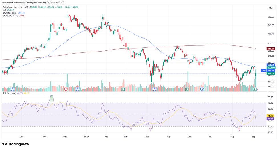The image size is (278, 150).
Task: Open the USD currency selector
Action: coord(270,8)
